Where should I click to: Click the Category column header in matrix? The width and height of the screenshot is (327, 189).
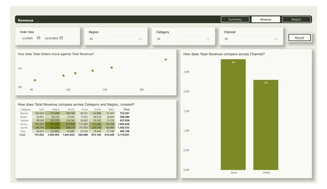[26, 109]
